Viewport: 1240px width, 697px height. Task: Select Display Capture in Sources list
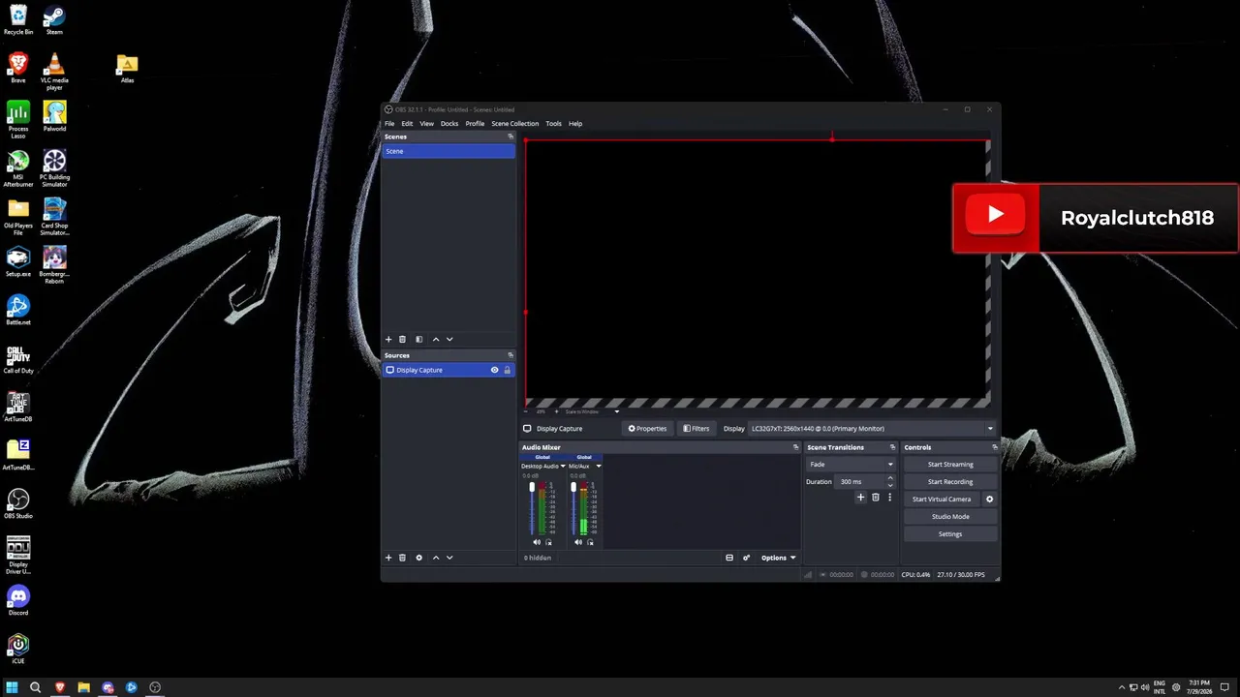coord(448,370)
